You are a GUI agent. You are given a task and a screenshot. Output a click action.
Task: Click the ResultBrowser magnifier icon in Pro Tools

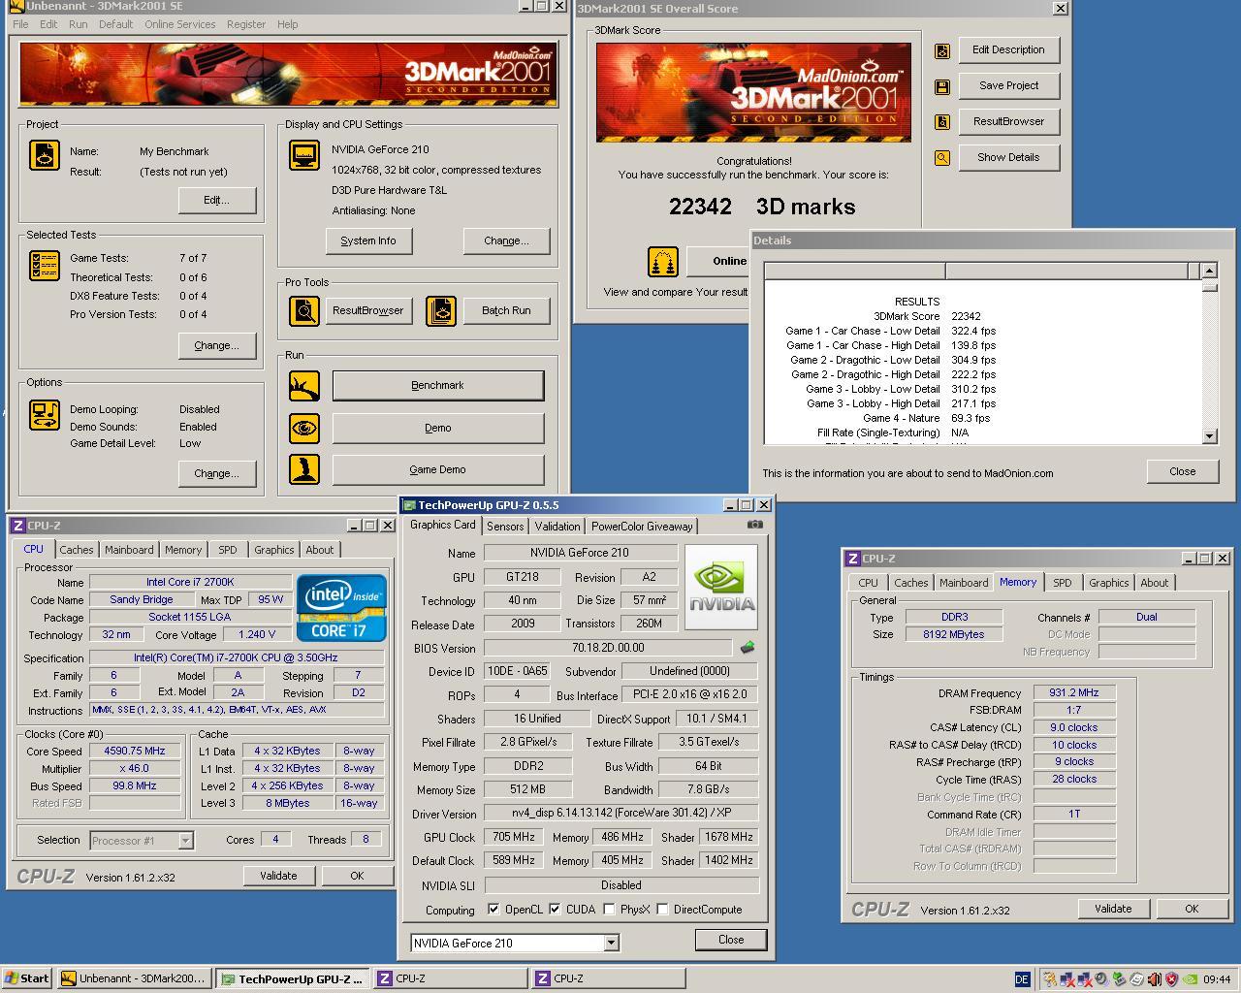point(304,310)
